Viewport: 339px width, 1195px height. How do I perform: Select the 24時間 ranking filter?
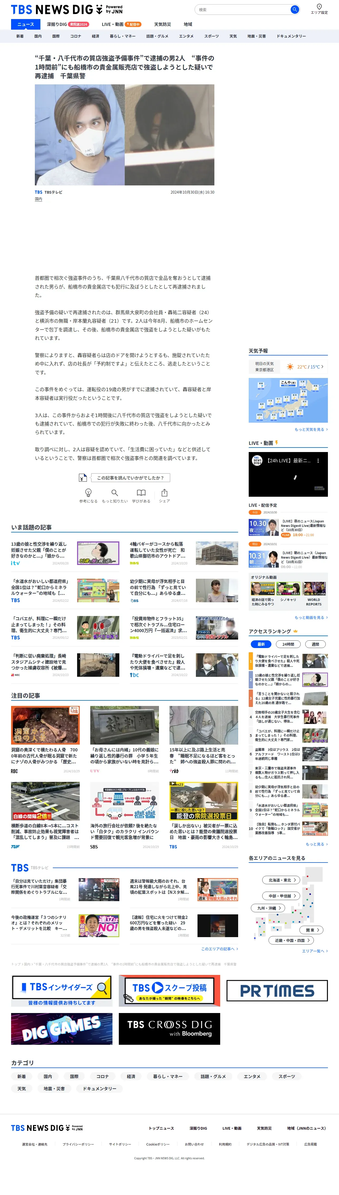pos(288,644)
